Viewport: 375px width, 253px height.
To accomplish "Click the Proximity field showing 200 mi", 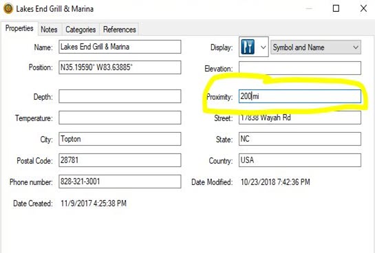I will (x=300, y=96).
